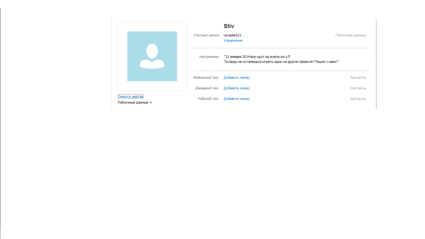The width and height of the screenshot is (425, 239).
Task: Click the "Сменить аватар" link
Action: tap(130, 97)
